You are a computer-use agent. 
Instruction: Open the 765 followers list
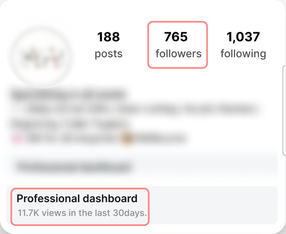tap(177, 45)
